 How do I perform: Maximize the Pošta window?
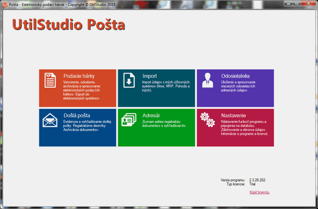pyautogui.click(x=296, y=3)
